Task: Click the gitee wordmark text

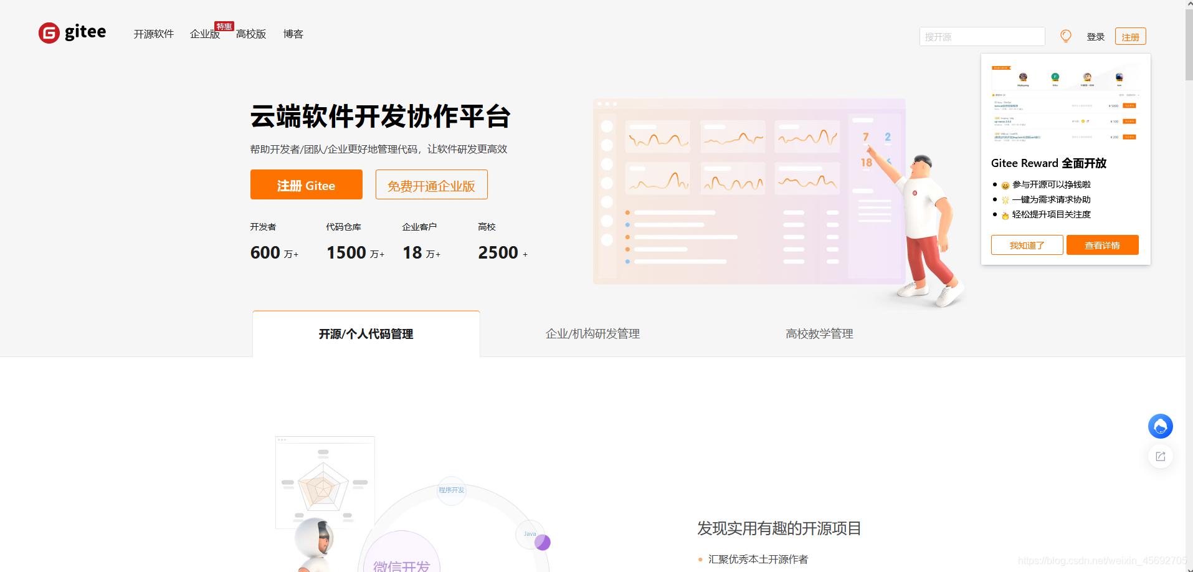Action: (85, 31)
